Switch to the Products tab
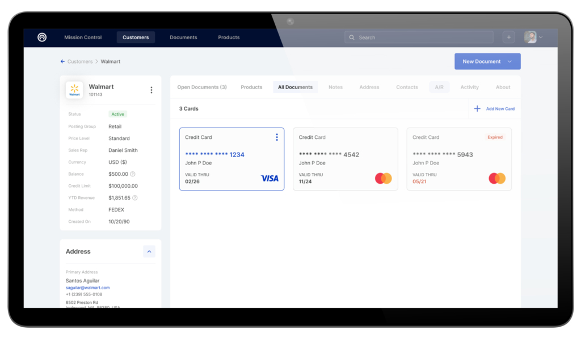Viewport: 581px width, 338px height. [x=251, y=87]
